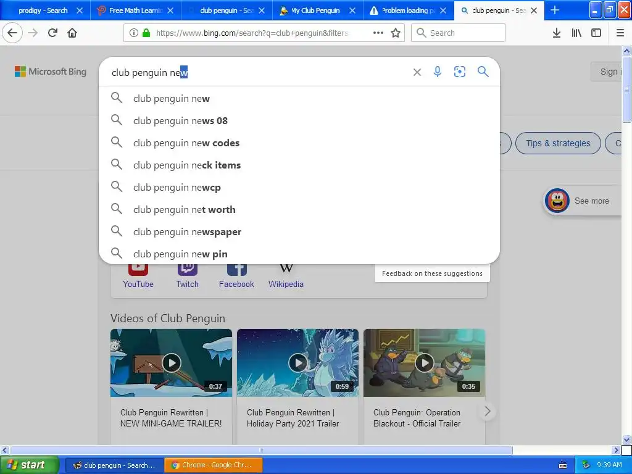Screen dimensions: 632x474
Task: Switch to prodigy - Search tab
Action: pyautogui.click(x=43, y=10)
